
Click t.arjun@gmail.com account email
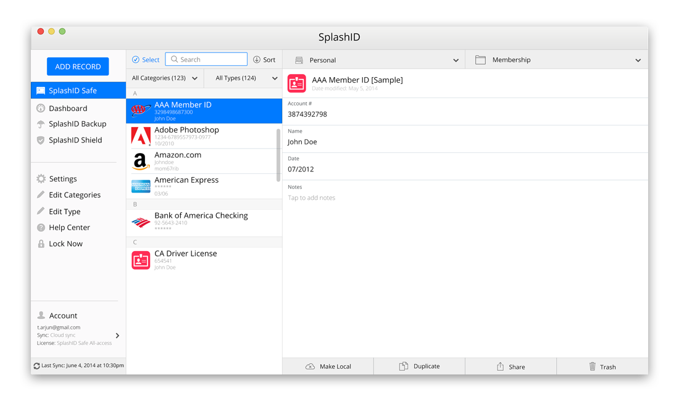click(x=59, y=328)
